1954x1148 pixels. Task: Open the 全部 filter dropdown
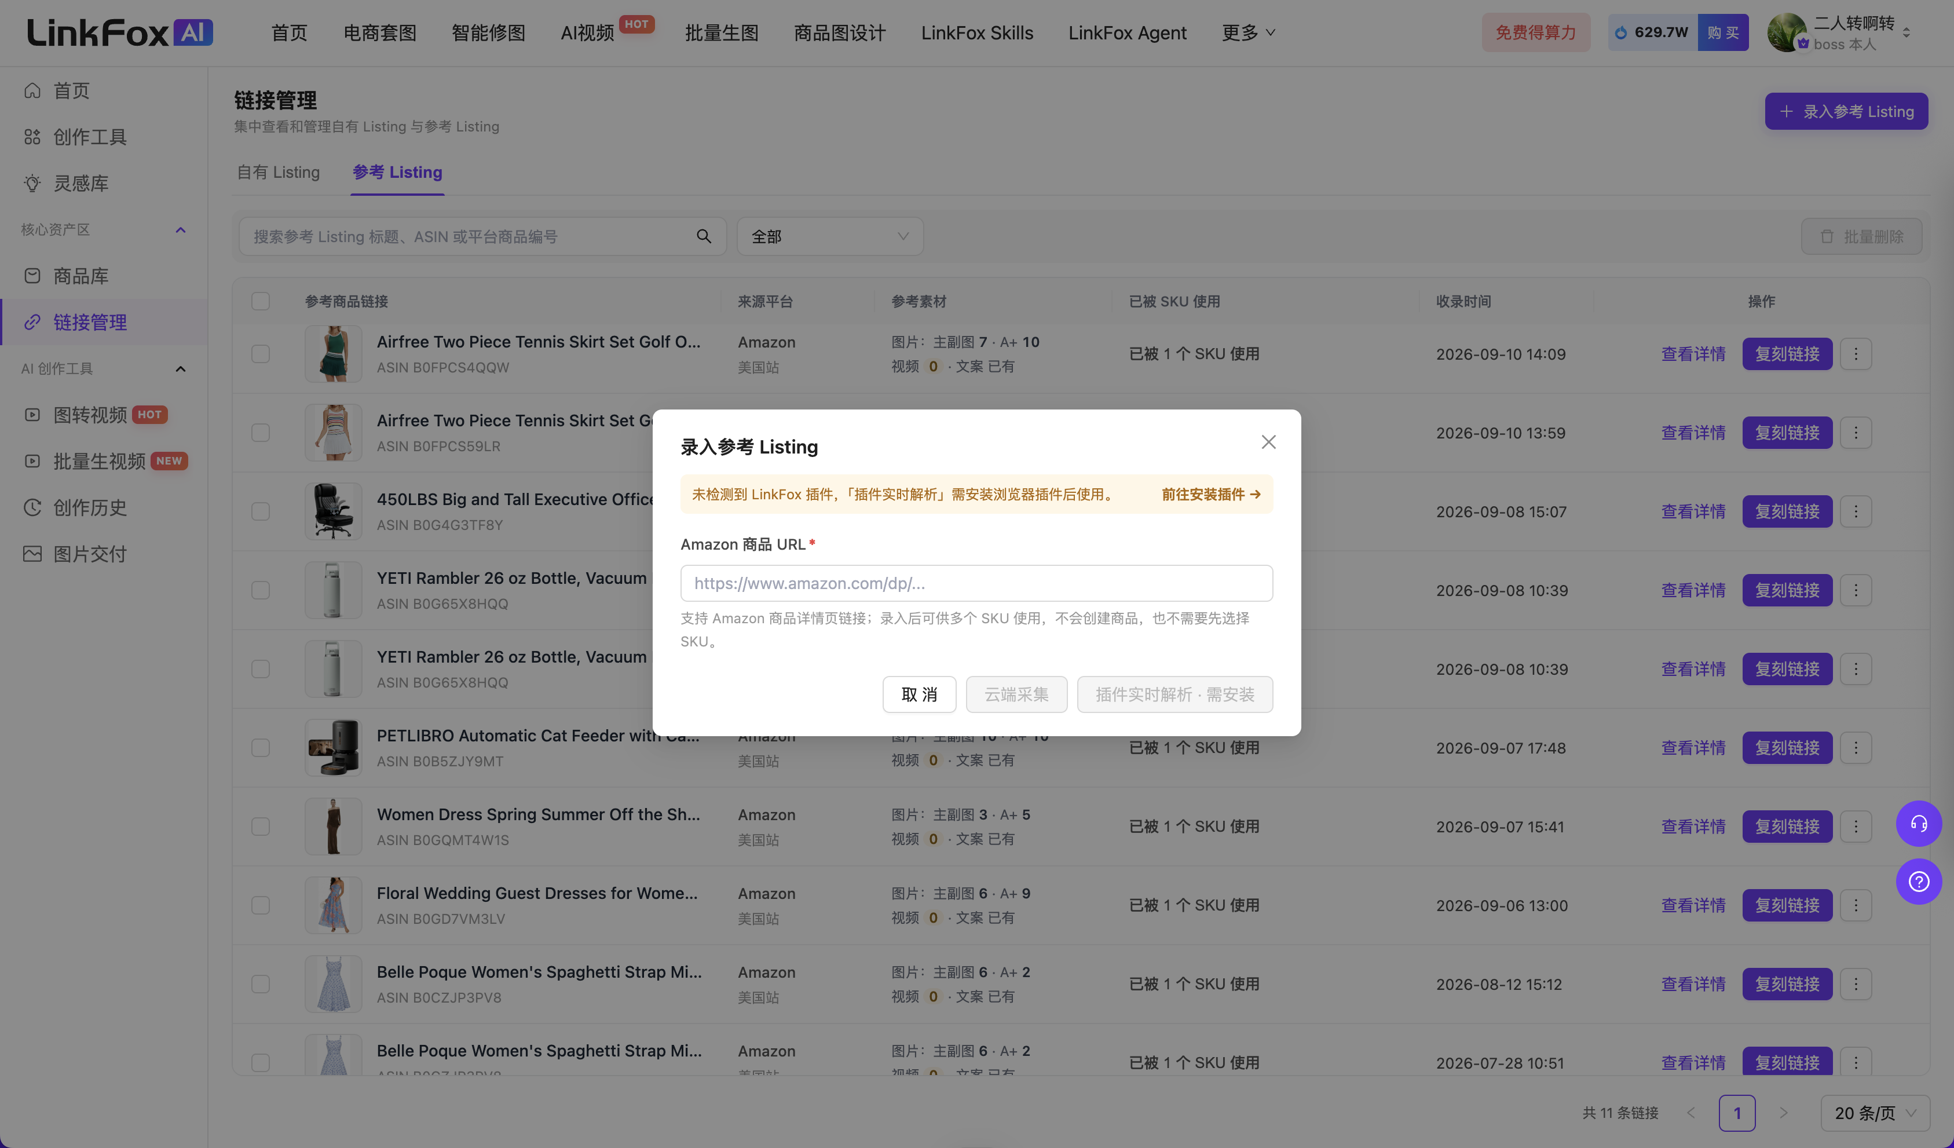click(830, 236)
